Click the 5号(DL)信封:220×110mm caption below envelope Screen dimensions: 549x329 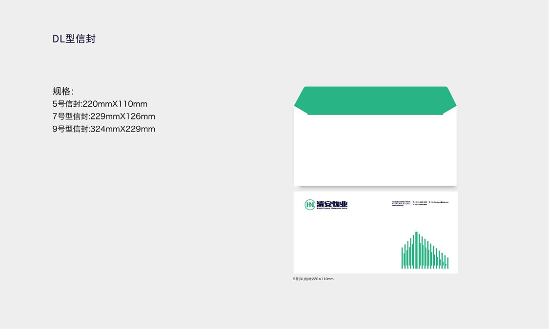[313, 279]
